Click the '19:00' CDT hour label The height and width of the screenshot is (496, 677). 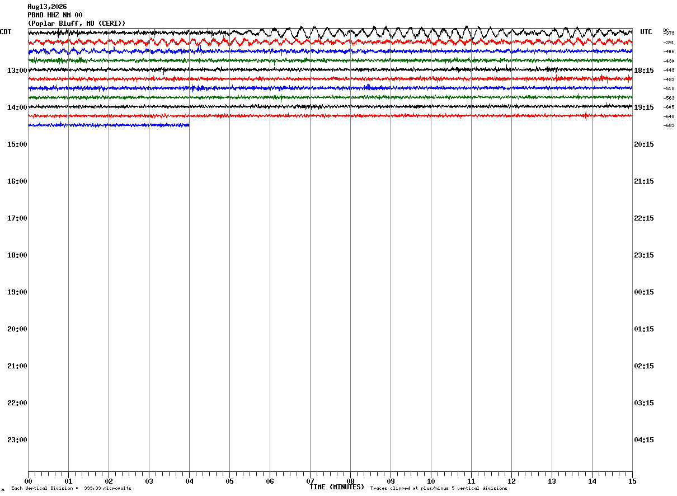17,292
